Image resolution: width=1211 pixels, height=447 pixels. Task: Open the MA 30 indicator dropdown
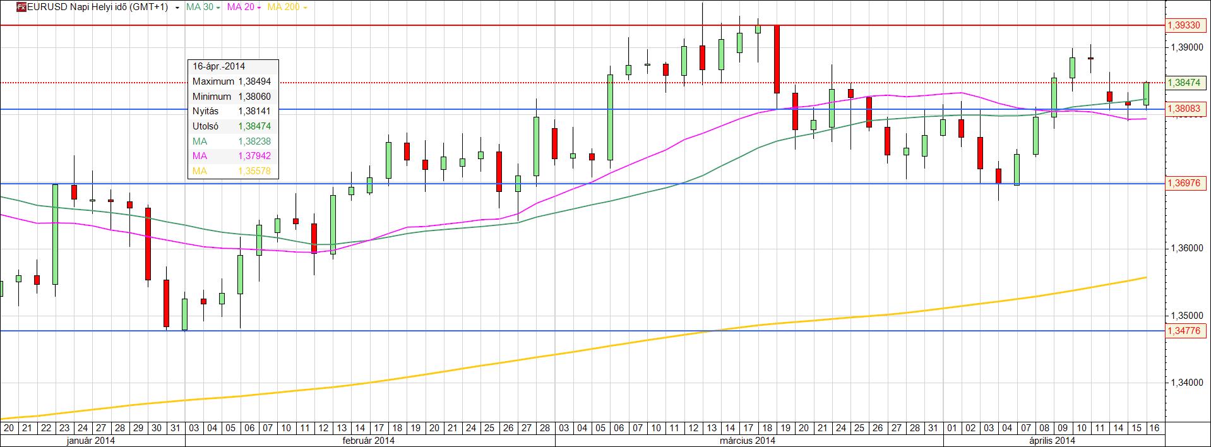click(x=218, y=8)
